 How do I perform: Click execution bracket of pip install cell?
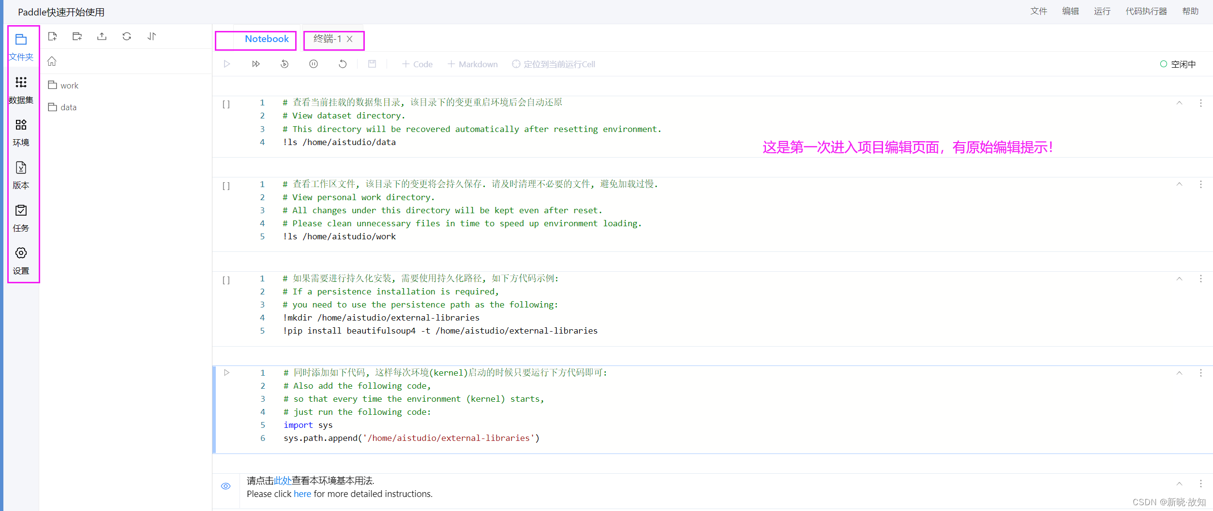point(226,280)
